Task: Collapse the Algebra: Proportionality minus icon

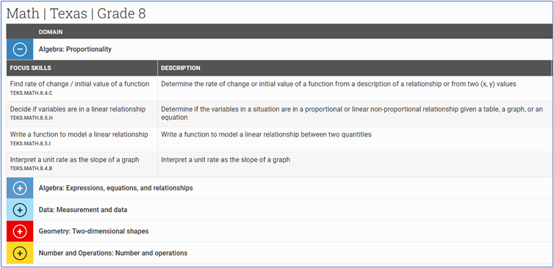Action: [x=20, y=49]
